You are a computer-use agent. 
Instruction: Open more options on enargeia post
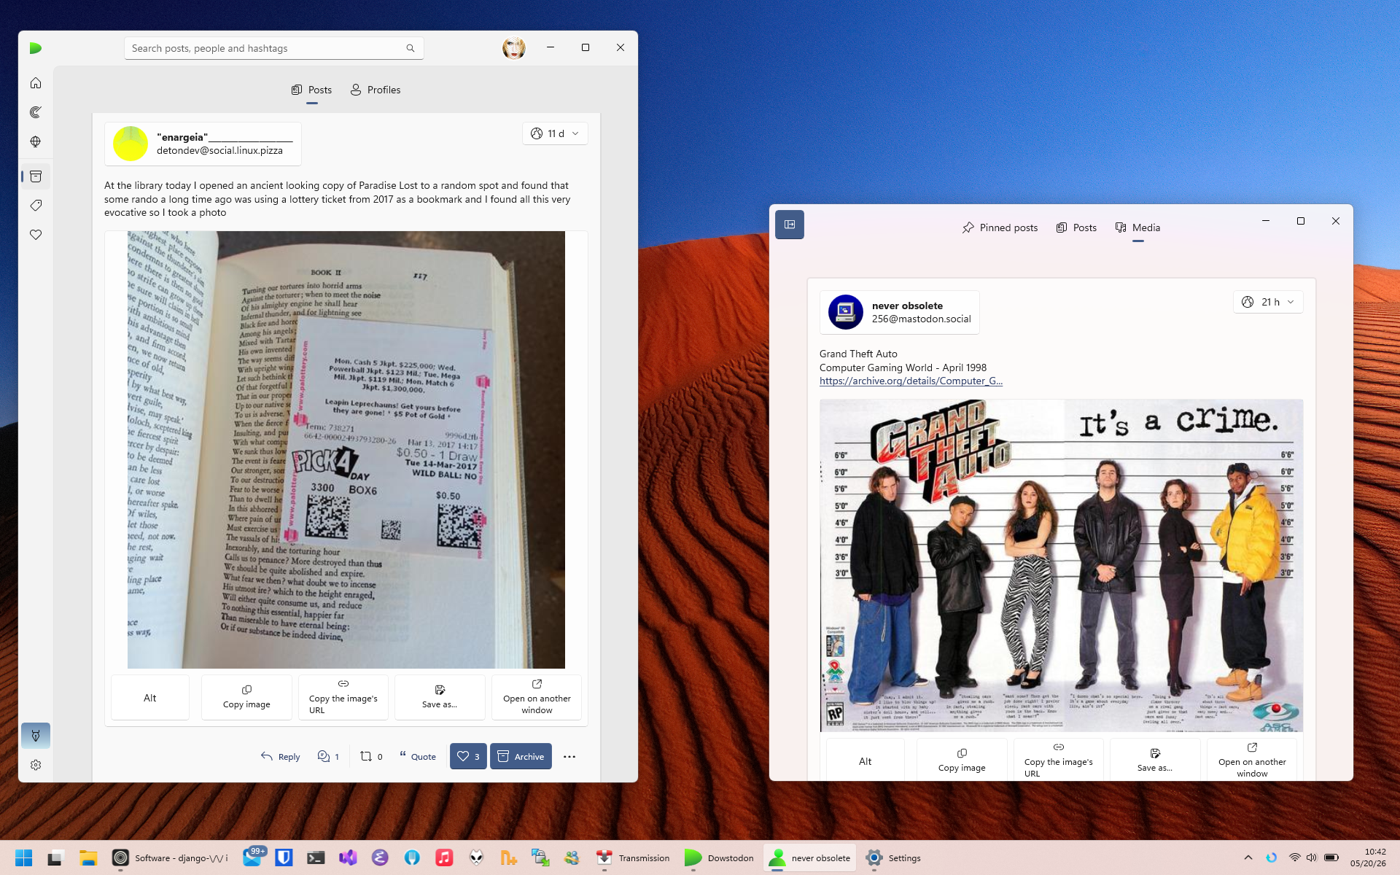(x=569, y=757)
